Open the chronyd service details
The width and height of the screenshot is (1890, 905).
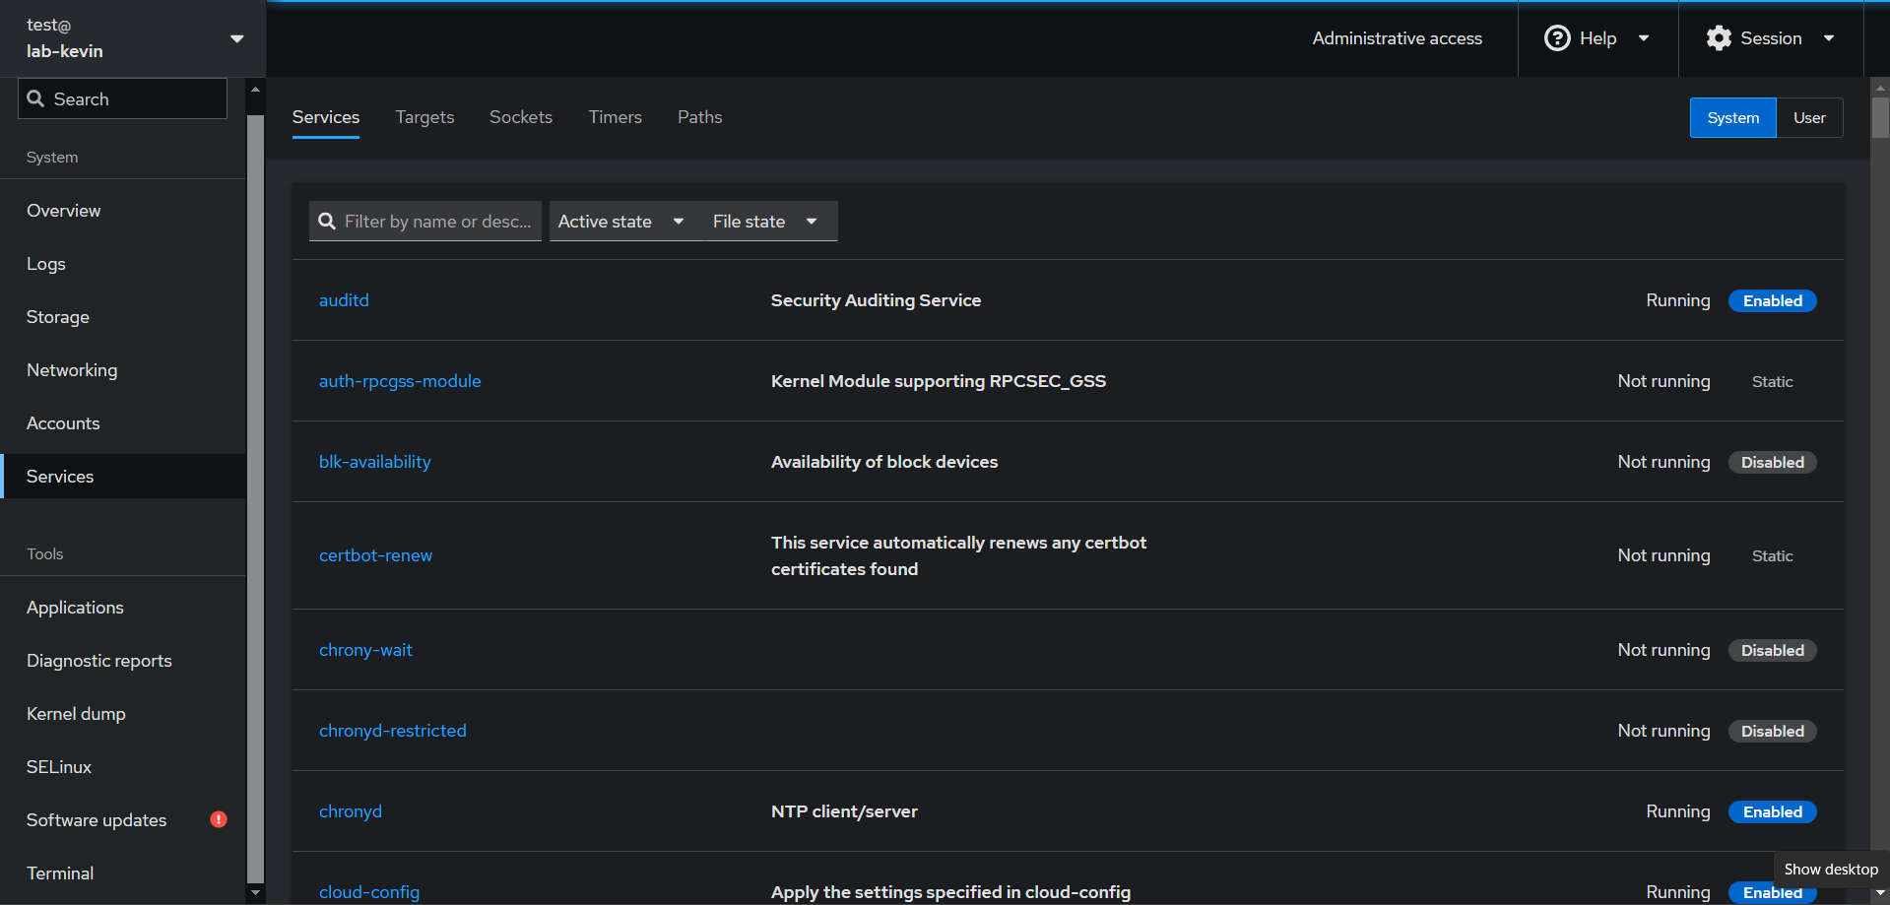point(350,811)
